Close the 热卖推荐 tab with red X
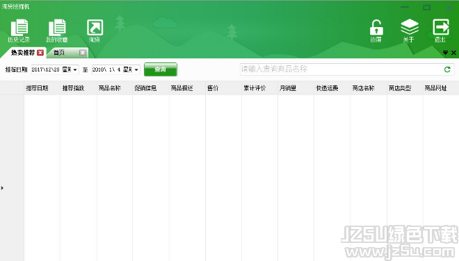Image resolution: width=459 pixels, height=261 pixels. click(x=40, y=53)
